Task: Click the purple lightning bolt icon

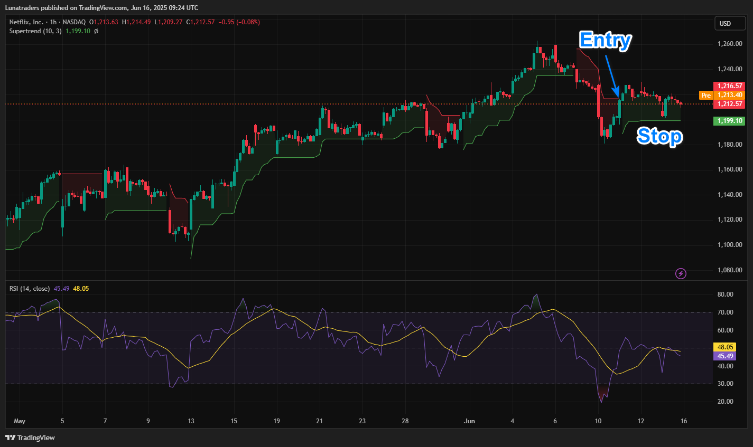Action: 681,273
